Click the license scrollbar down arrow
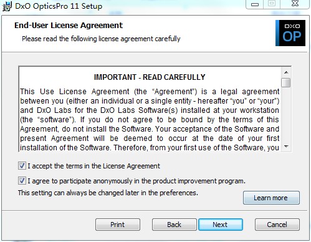 coord(286,147)
